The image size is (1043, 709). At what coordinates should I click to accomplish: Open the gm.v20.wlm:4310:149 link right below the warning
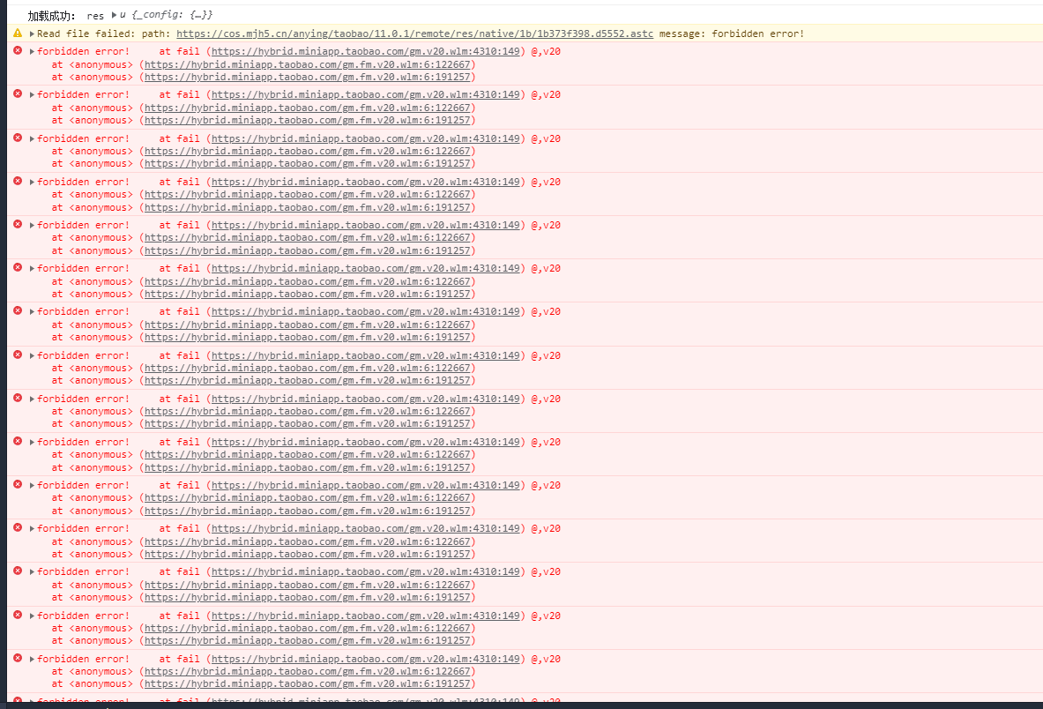click(x=365, y=51)
